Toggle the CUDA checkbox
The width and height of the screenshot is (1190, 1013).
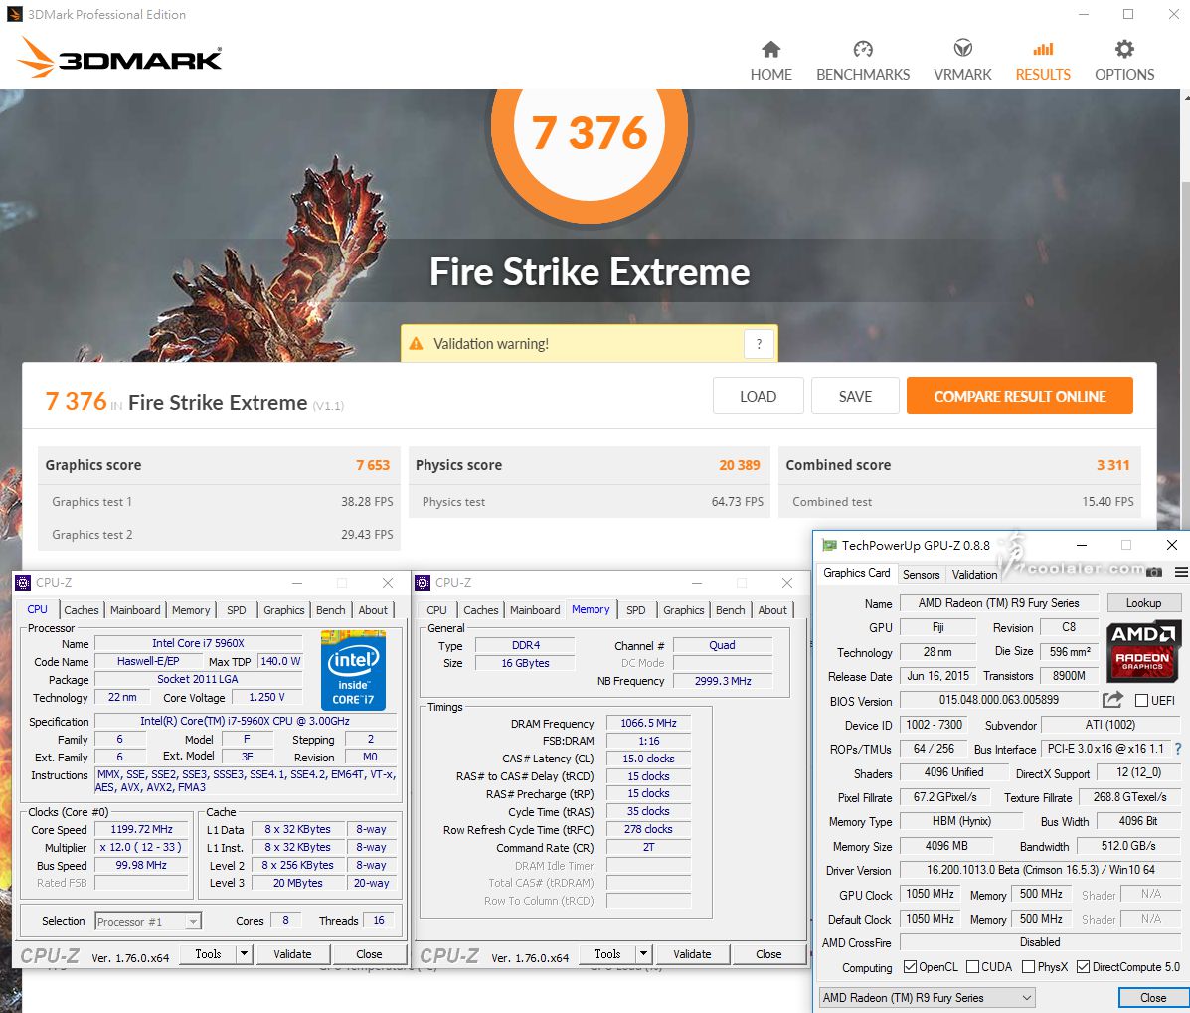[972, 966]
